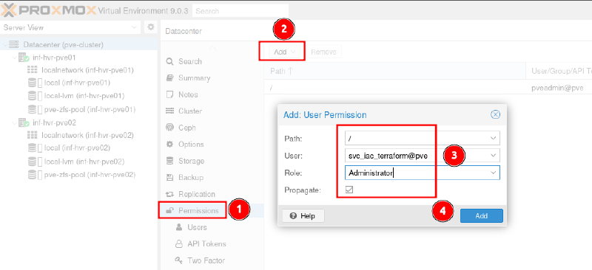This screenshot has width=592, height=270.
Task: Click the Ceph icon
Action: [x=170, y=128]
